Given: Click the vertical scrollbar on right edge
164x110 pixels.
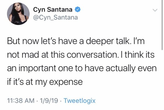Looking at the screenshot, I should (162, 25).
